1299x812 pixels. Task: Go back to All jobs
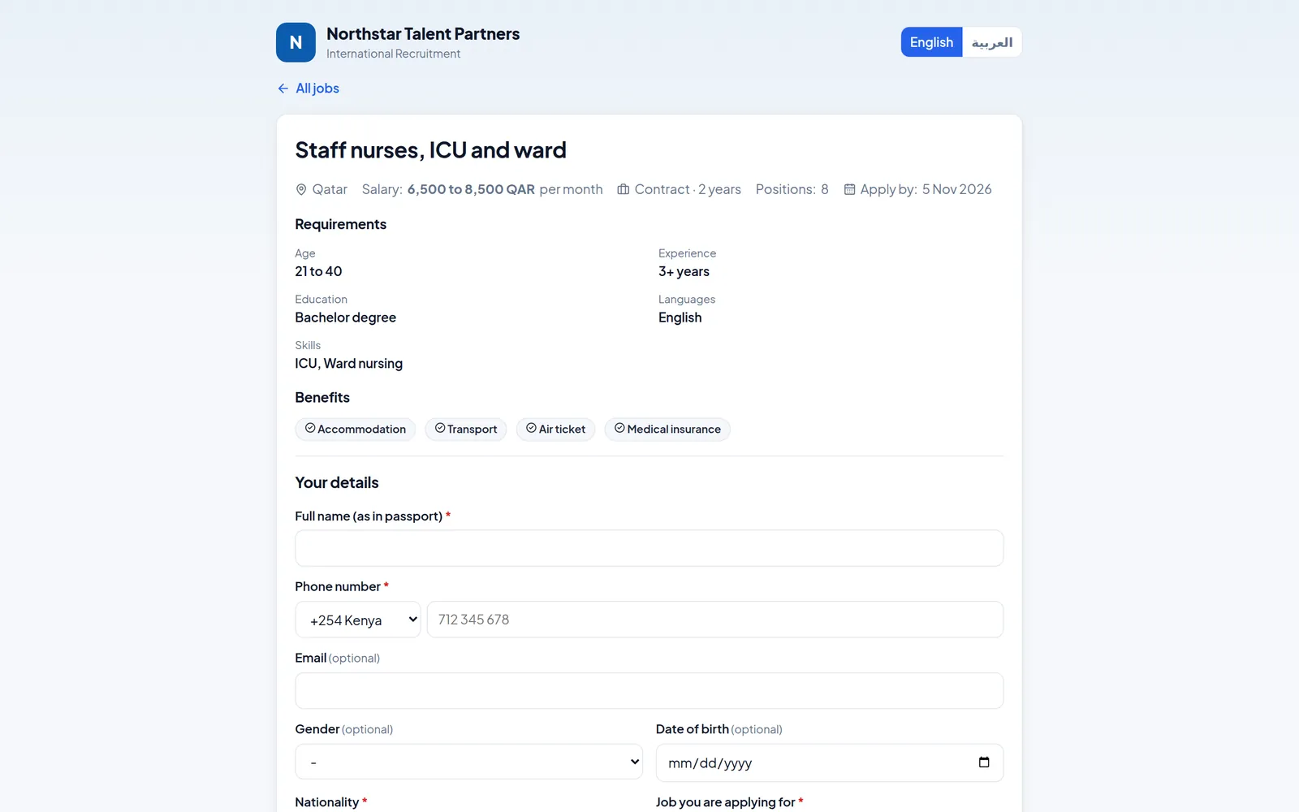(309, 89)
